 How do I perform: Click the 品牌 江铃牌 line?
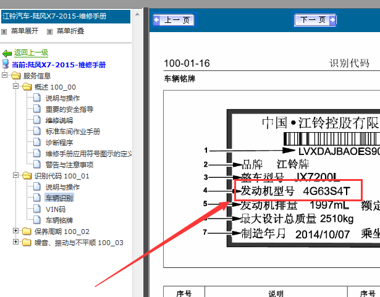276,164
